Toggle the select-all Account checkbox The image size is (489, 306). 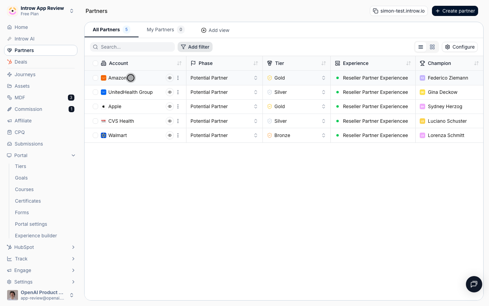click(95, 63)
